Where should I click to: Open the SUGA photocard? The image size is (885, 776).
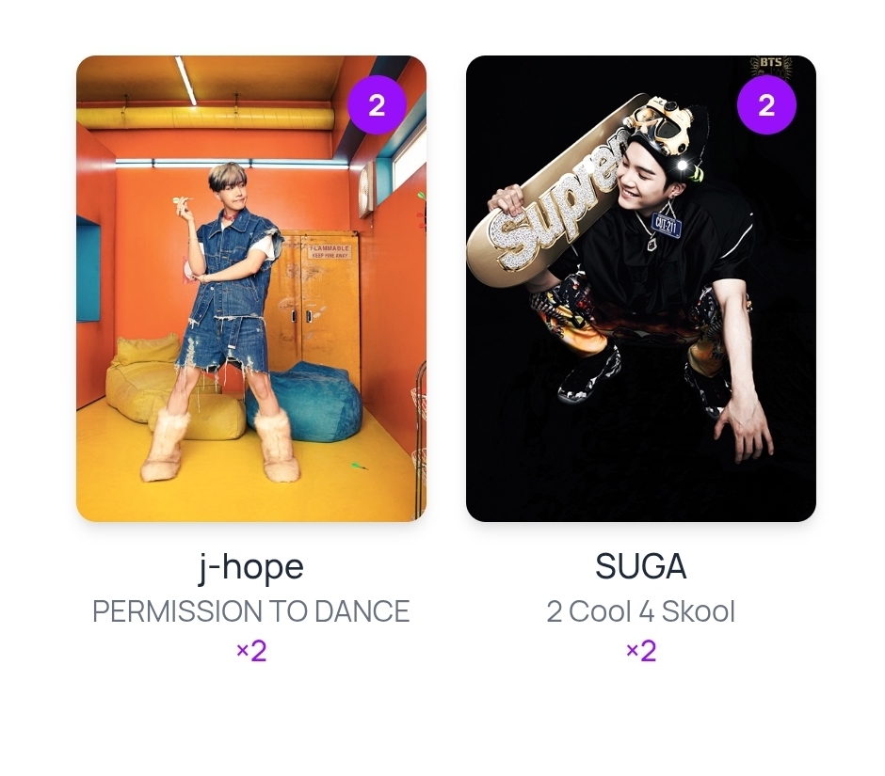[640, 288]
